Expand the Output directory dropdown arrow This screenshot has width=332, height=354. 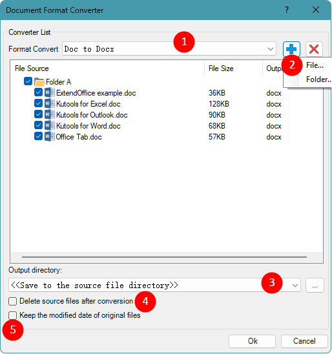point(295,286)
